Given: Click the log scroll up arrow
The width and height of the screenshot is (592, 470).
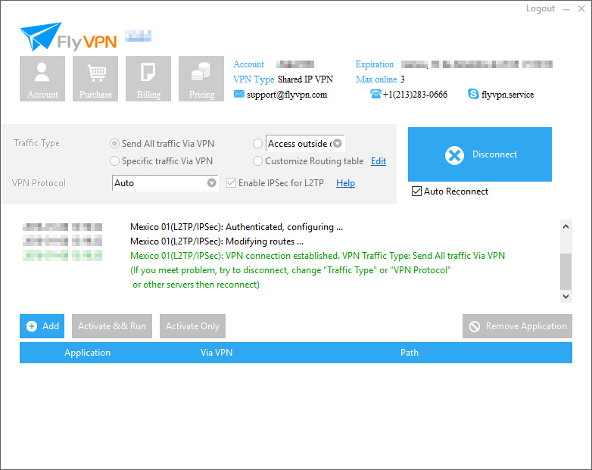Looking at the screenshot, I should coord(566,226).
